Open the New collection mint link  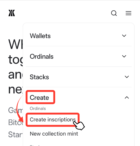(x=54, y=134)
